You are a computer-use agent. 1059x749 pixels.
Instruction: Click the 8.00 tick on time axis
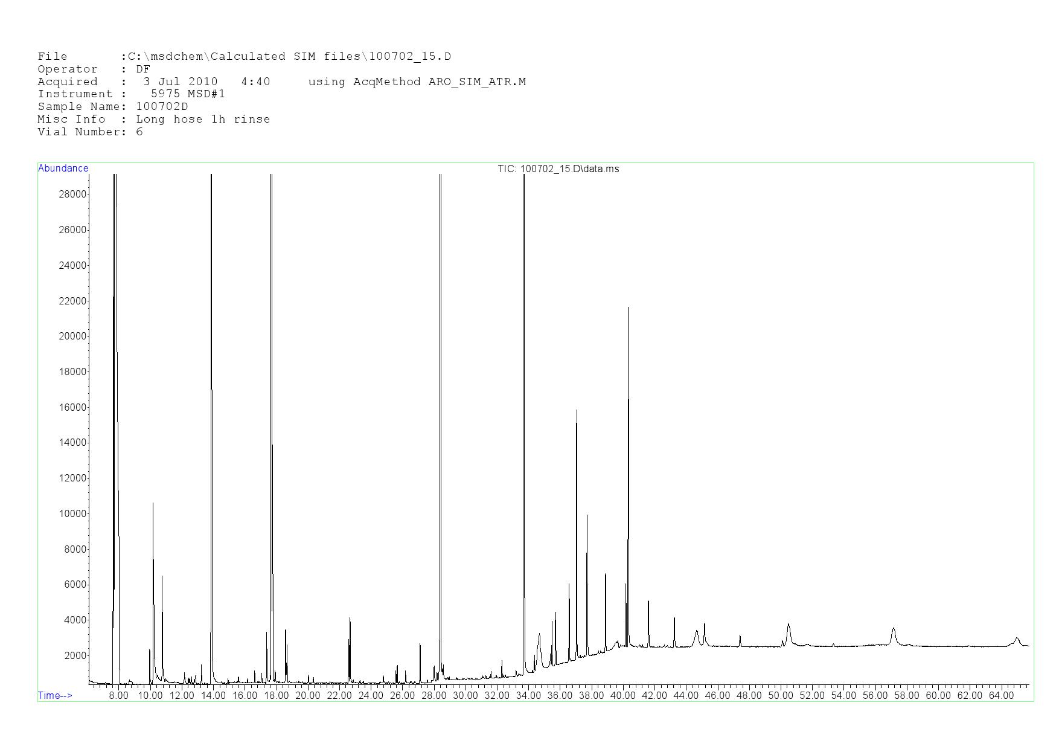[x=118, y=696]
